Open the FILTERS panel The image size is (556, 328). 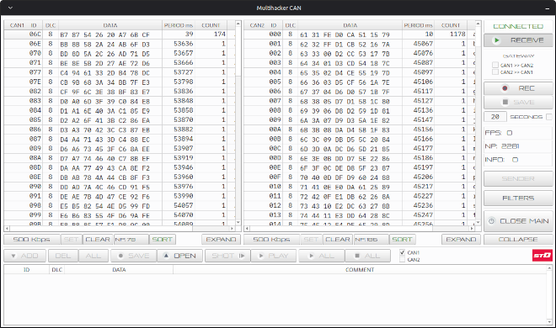(518, 198)
